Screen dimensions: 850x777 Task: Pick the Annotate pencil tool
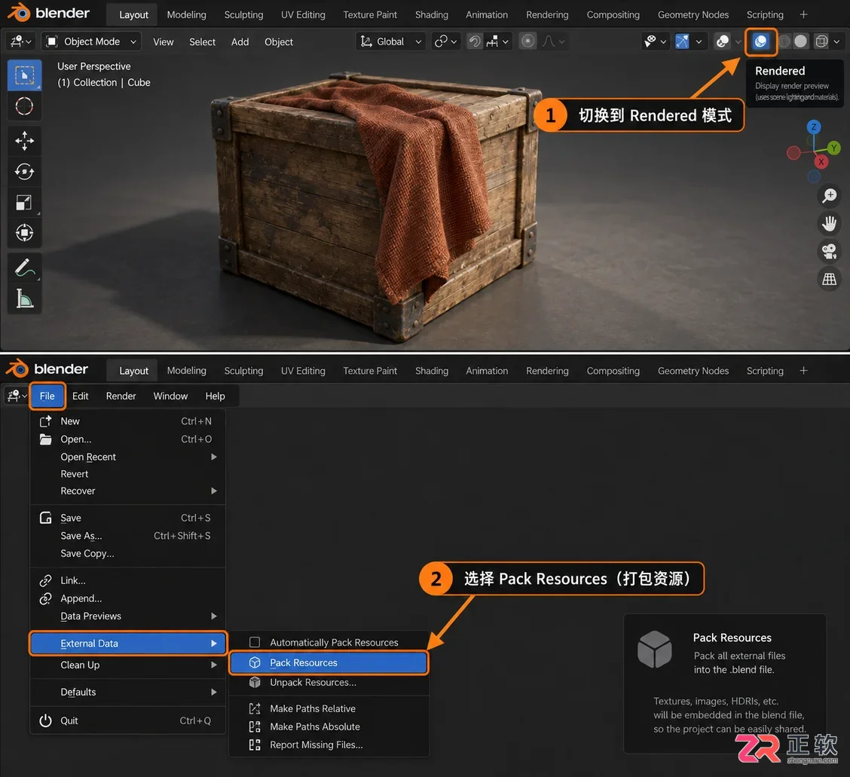pyautogui.click(x=24, y=268)
